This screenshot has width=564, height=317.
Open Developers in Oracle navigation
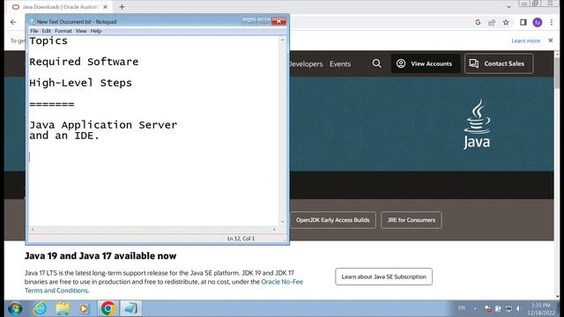tap(306, 64)
